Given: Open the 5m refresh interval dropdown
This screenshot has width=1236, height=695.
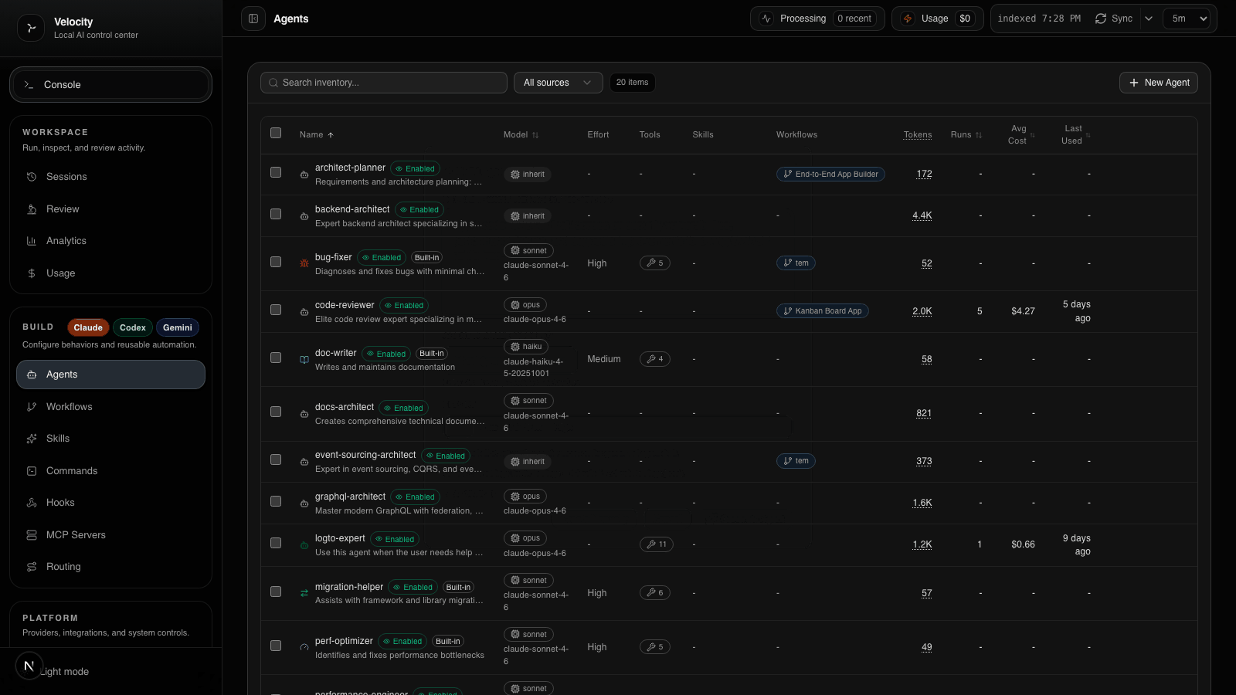Looking at the screenshot, I should (1187, 18).
